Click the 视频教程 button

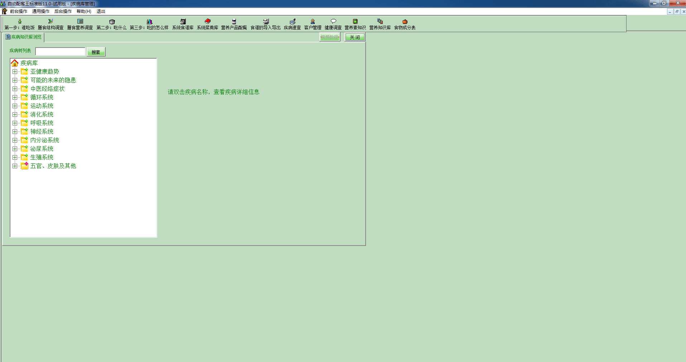point(330,37)
